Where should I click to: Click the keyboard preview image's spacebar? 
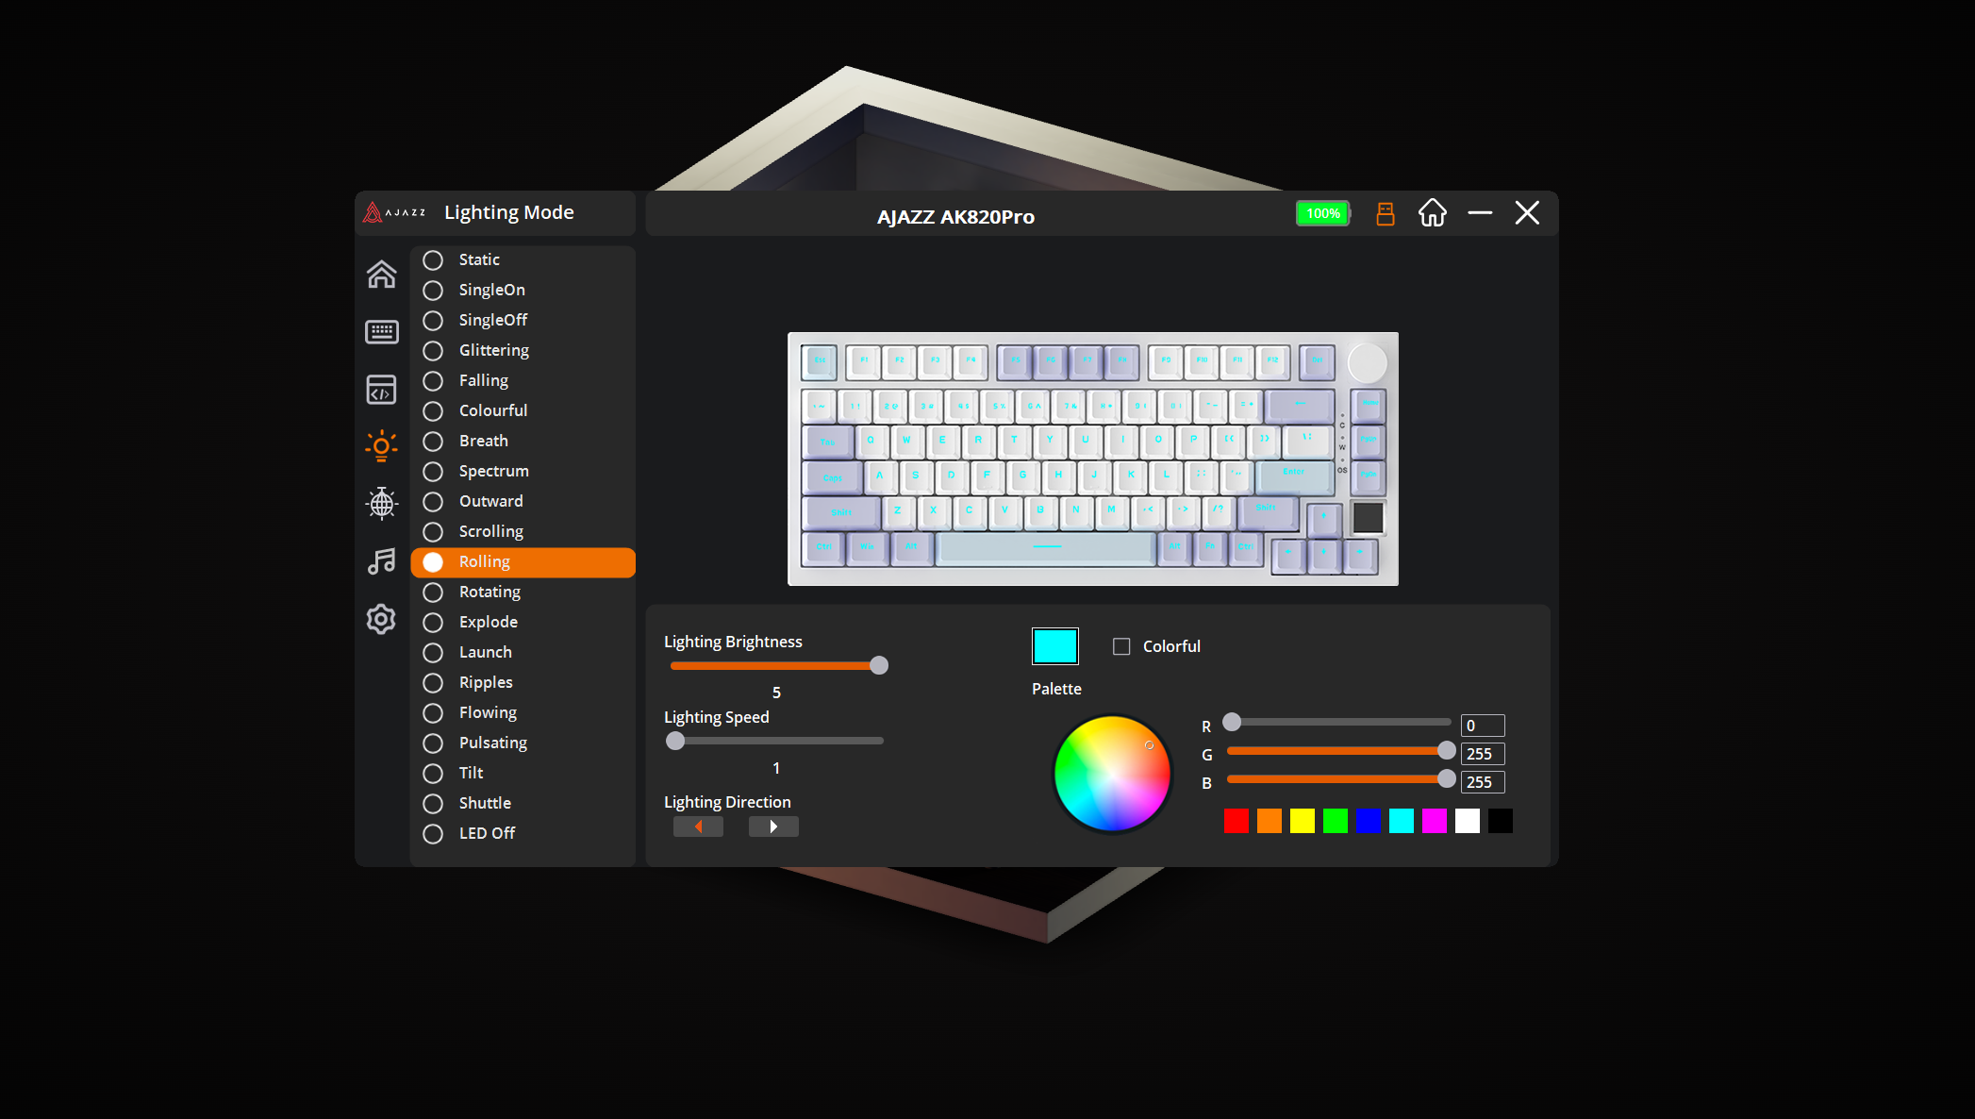point(1047,547)
